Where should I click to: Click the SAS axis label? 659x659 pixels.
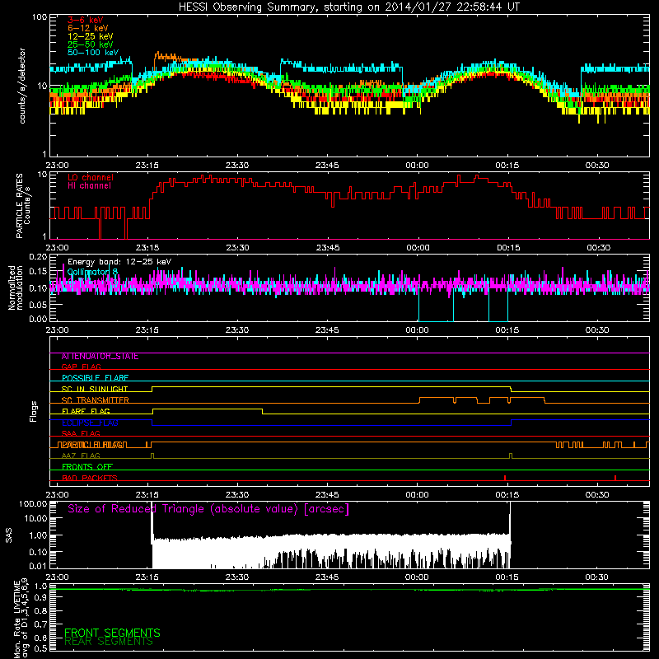(9, 536)
